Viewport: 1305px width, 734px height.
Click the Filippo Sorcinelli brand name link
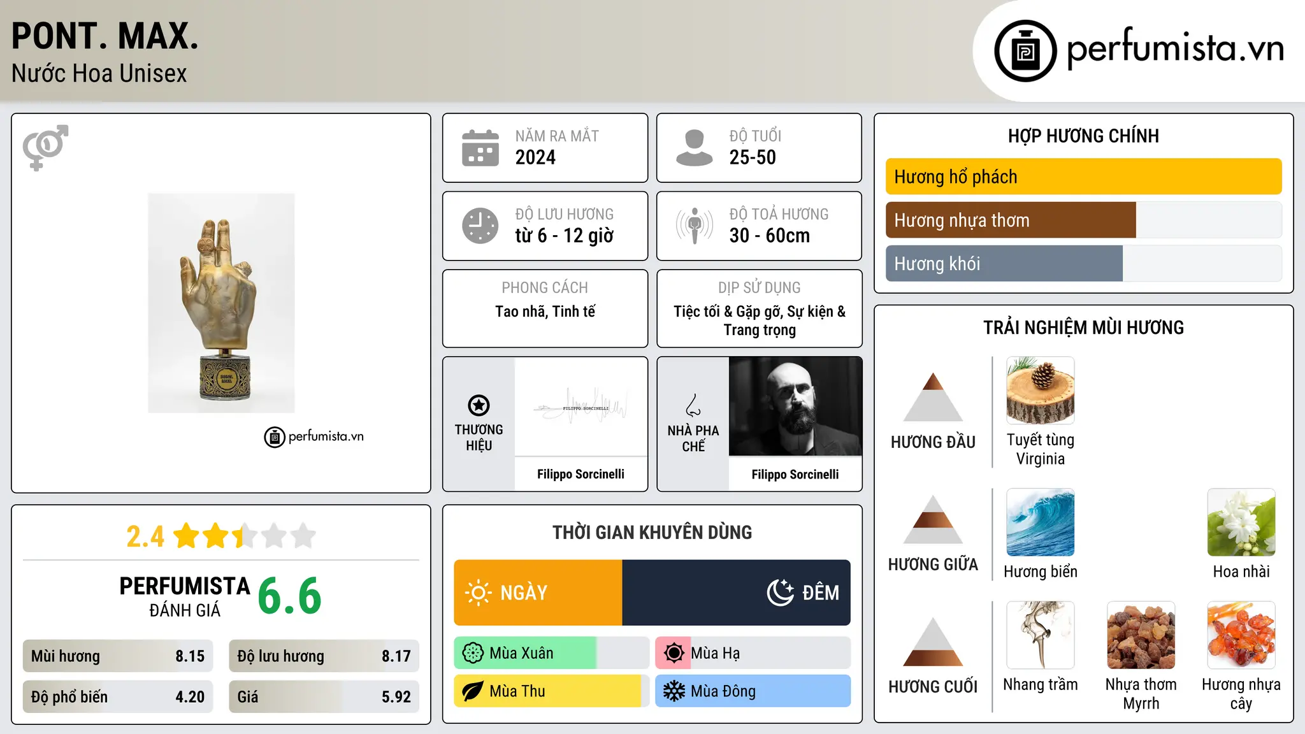pos(580,474)
